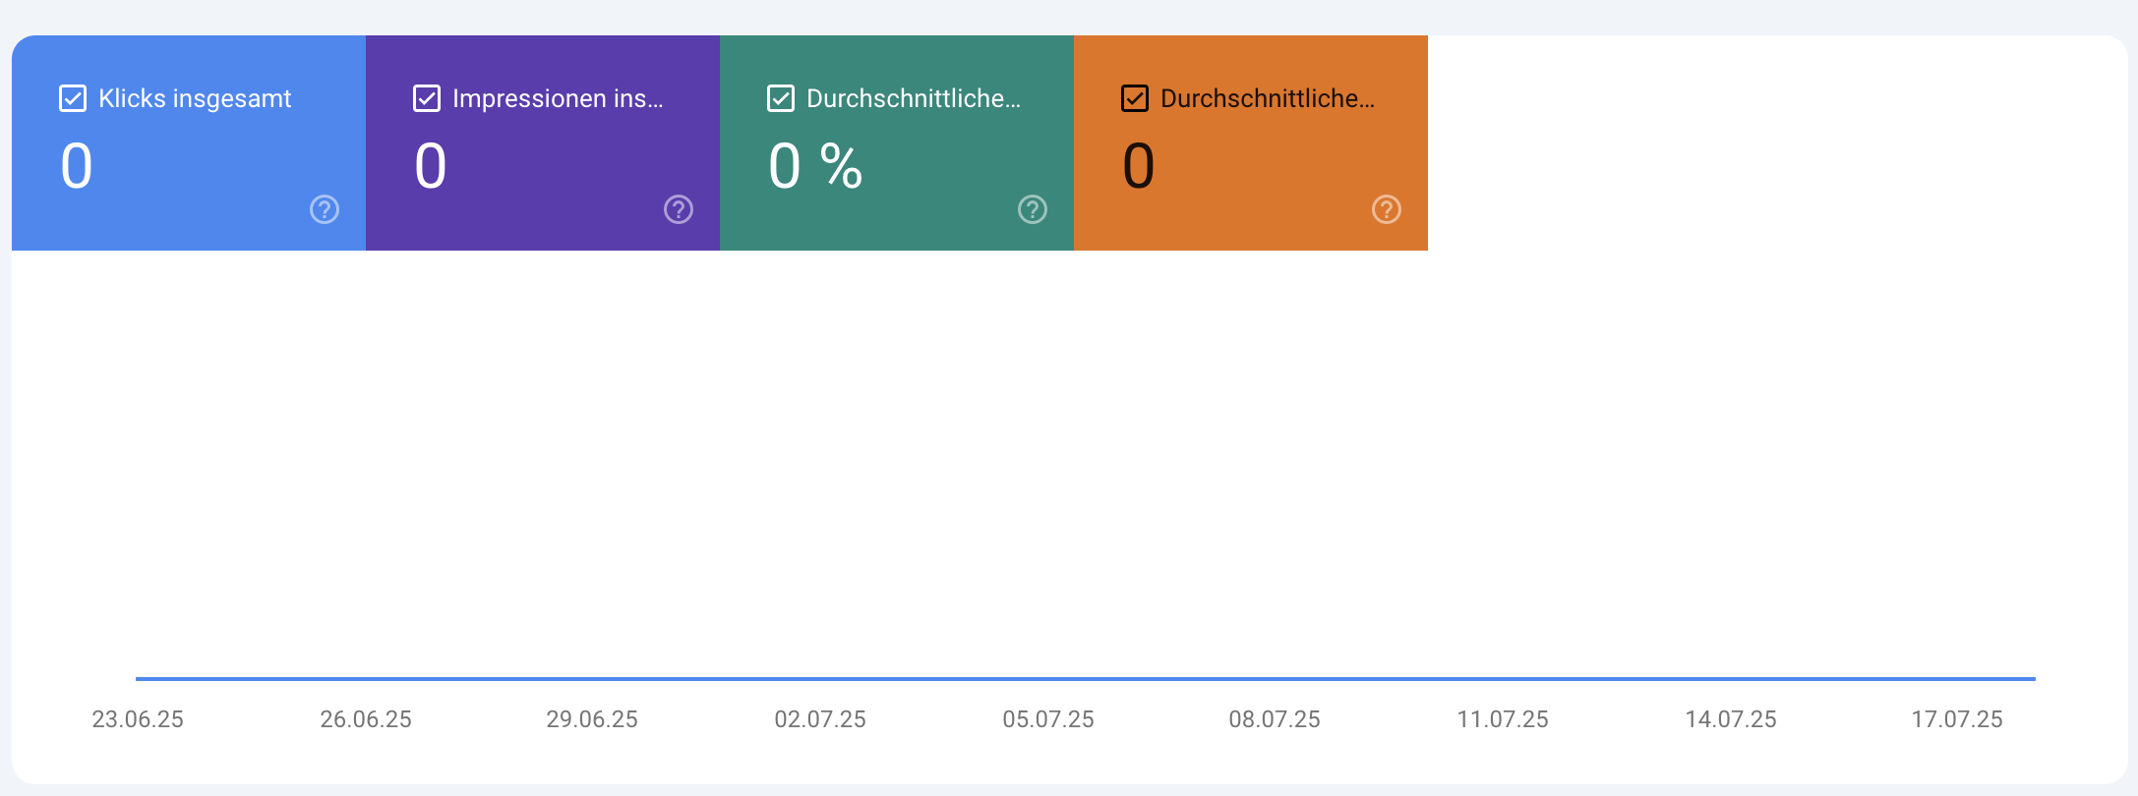This screenshot has width=2138, height=796.
Task: Click help icon on green Durchschnittliche card
Action: click(x=1033, y=209)
